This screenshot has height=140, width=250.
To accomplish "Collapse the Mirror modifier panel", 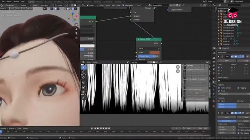I will 219,56.
